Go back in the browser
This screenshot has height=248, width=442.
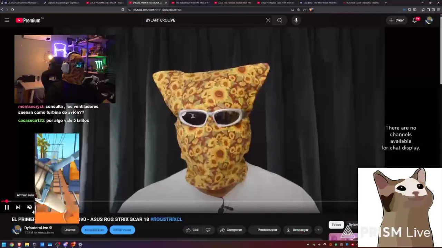tap(2, 10)
